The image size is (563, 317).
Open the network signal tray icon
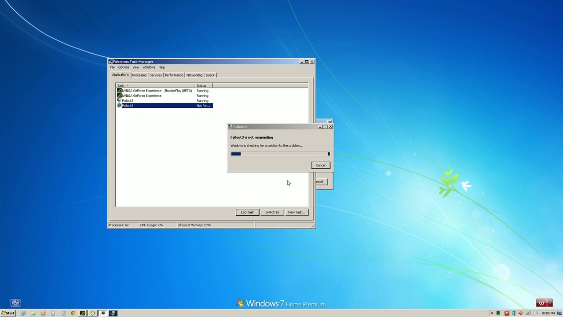(x=528, y=313)
